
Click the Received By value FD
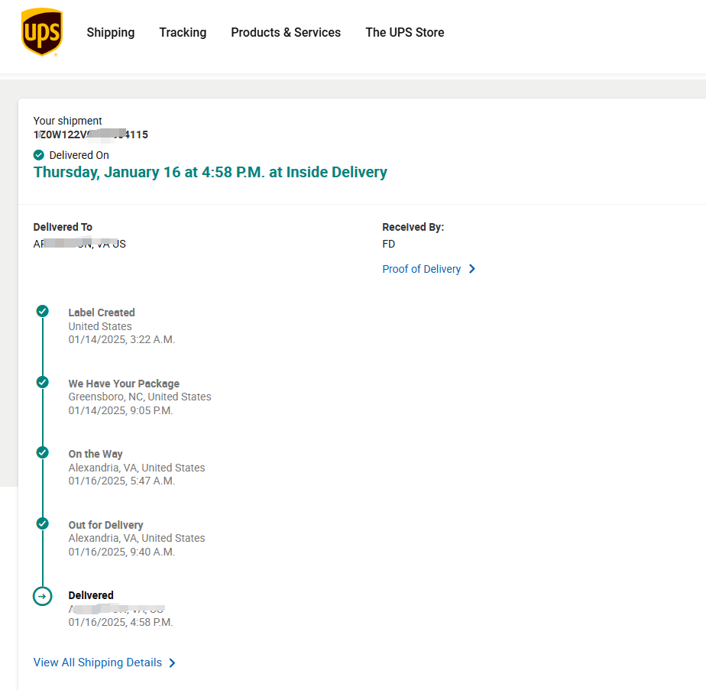[x=389, y=244]
